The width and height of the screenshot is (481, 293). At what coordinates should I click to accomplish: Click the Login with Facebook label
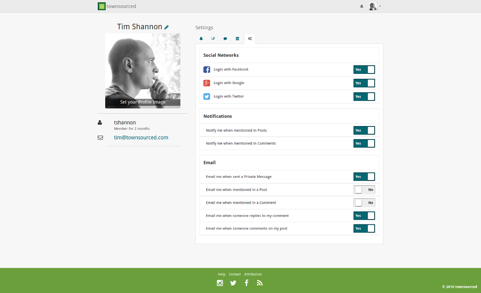[231, 69]
